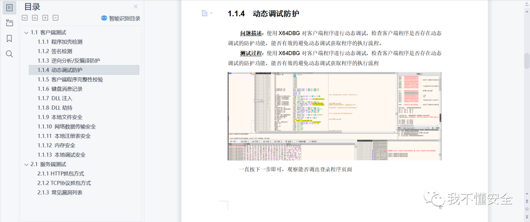Open the paragraph layout icon beside heading

pyautogui.click(x=204, y=13)
